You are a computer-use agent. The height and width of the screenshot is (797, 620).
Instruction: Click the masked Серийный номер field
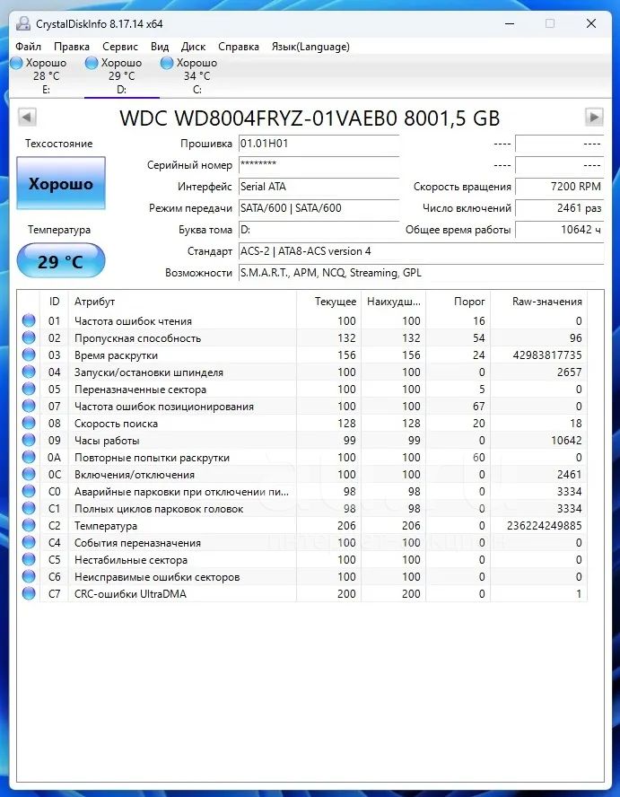(319, 165)
